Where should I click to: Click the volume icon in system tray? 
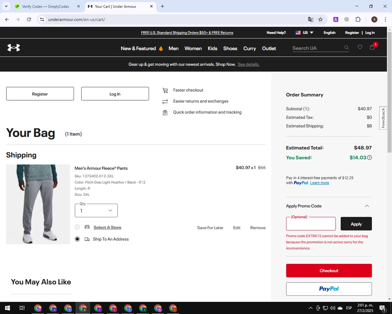tap(333, 308)
